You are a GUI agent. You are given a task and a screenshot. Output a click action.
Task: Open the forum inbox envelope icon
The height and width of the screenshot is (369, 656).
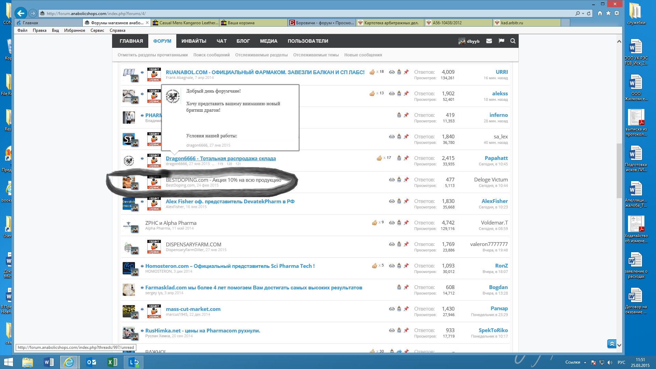point(489,41)
